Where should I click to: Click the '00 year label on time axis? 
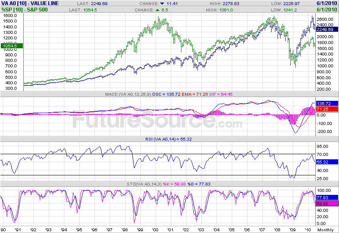point(155,230)
